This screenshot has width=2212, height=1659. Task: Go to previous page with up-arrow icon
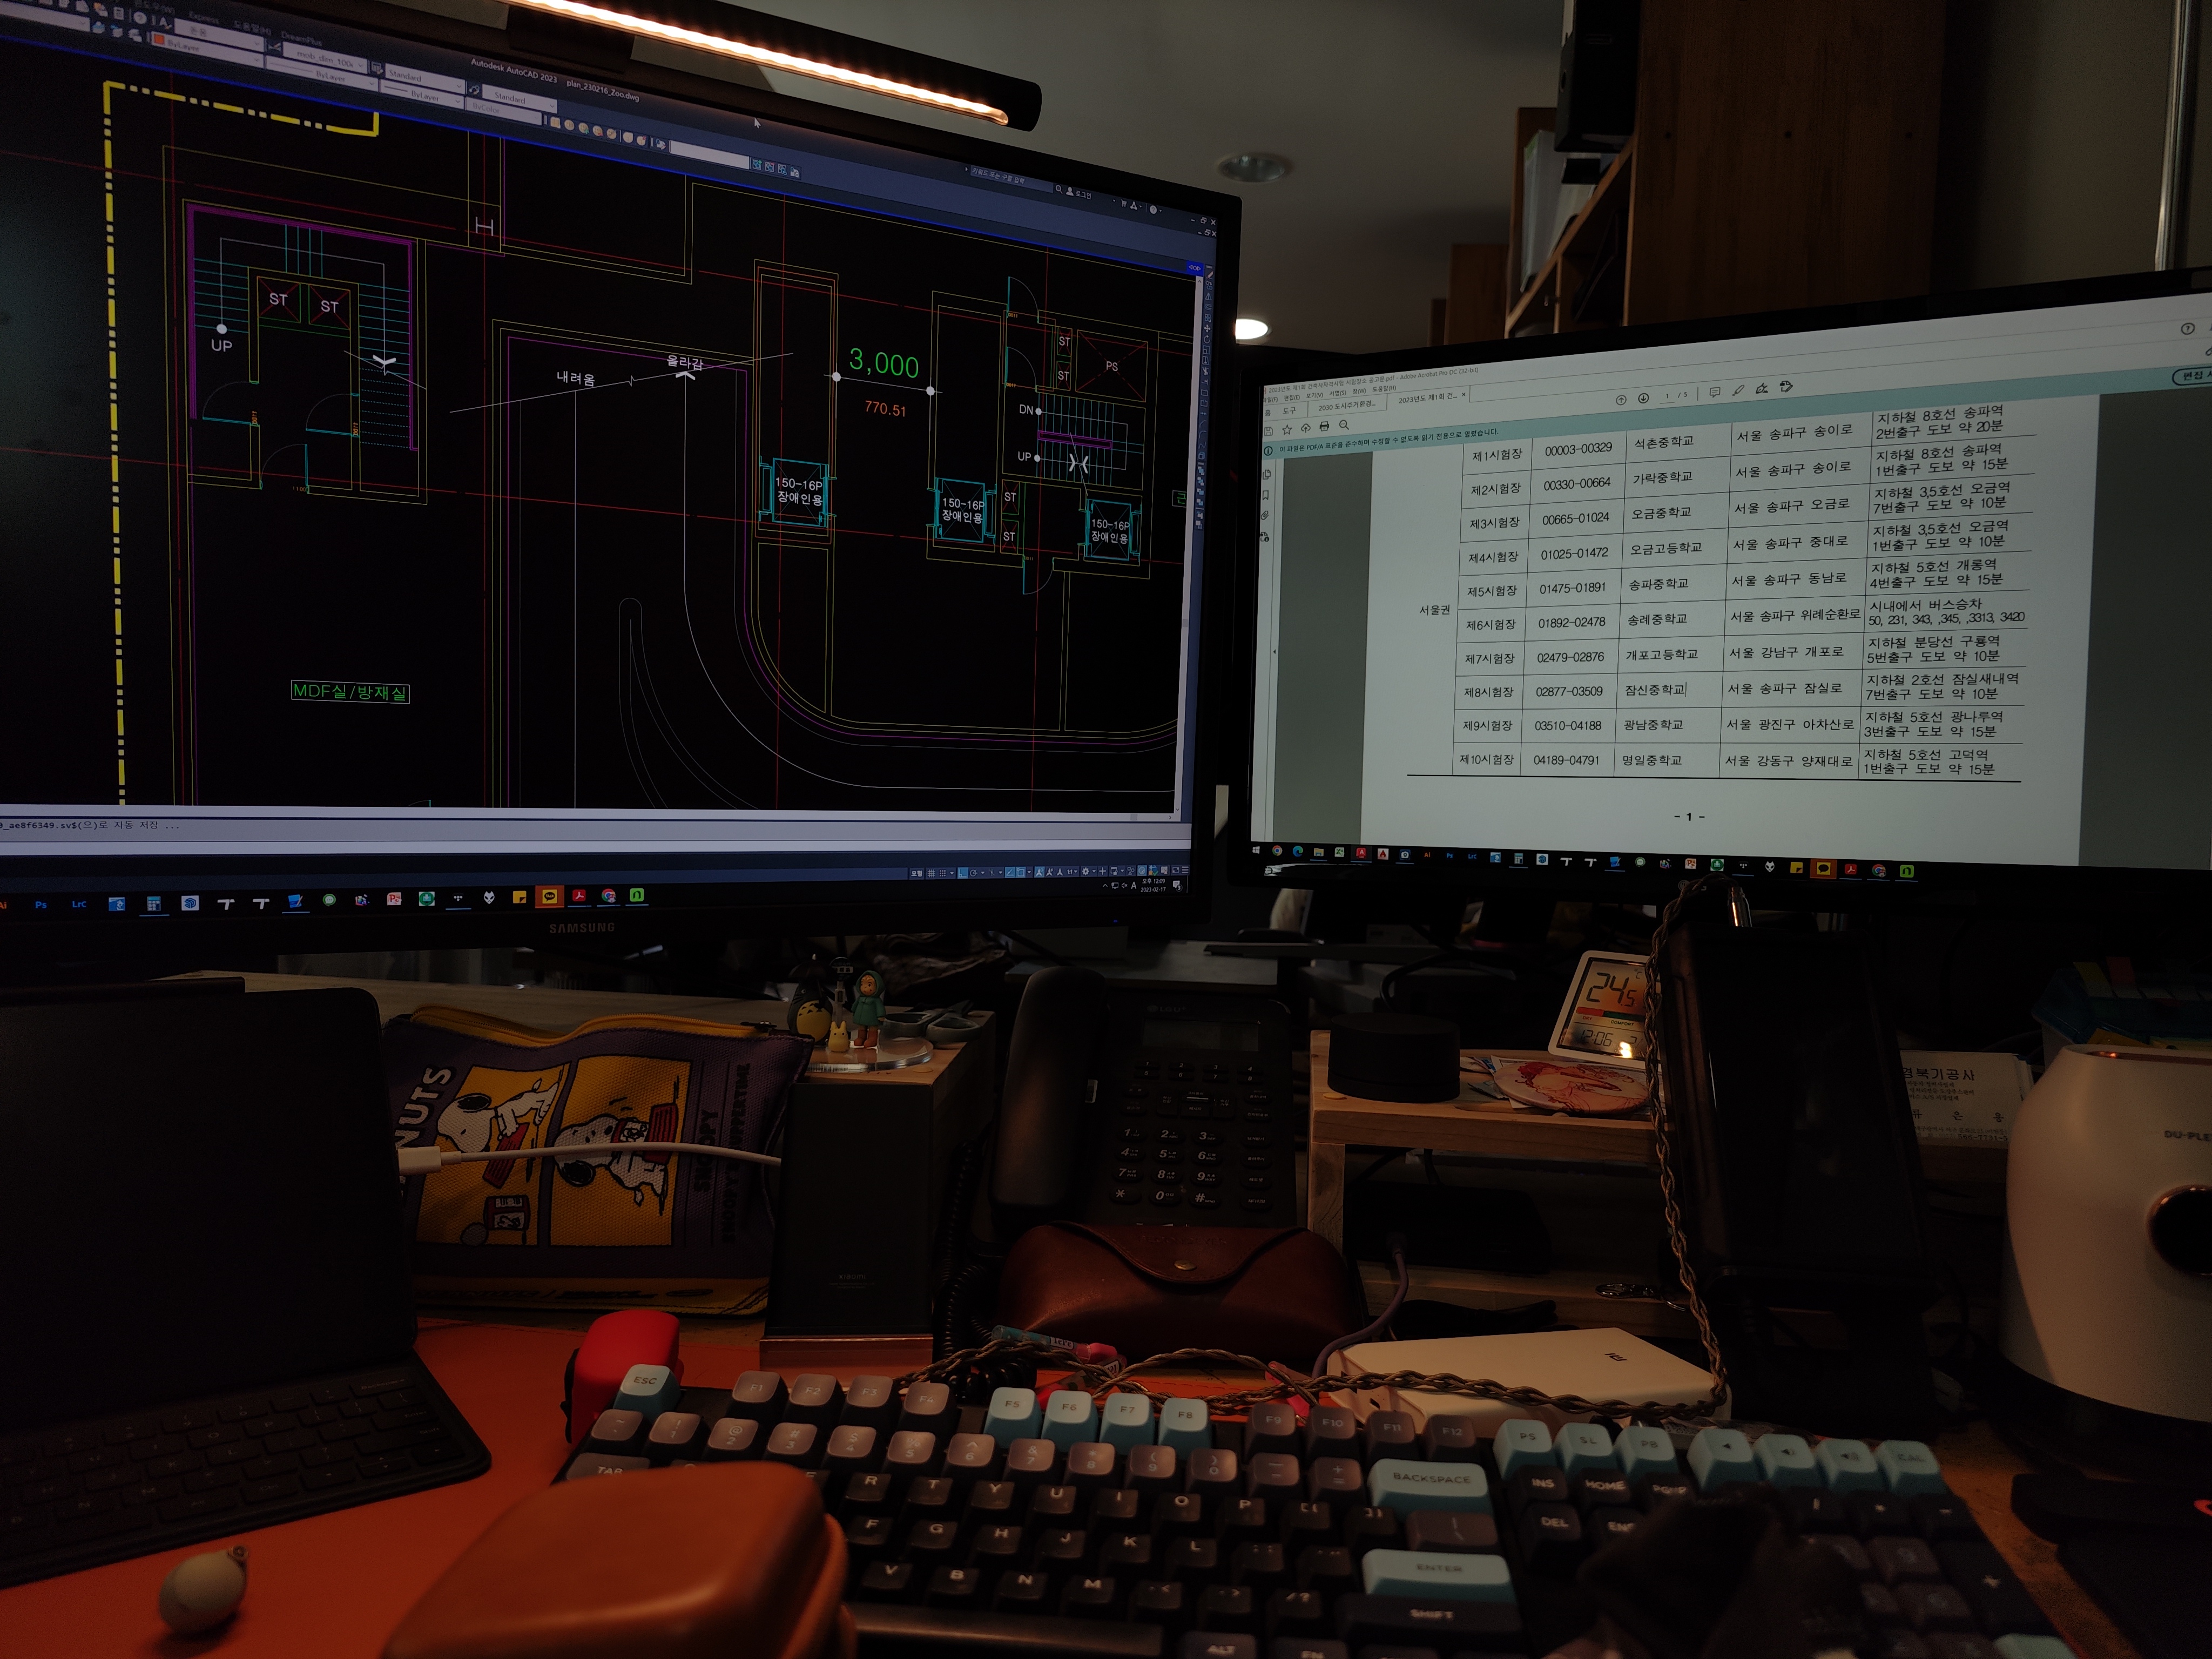(1621, 400)
